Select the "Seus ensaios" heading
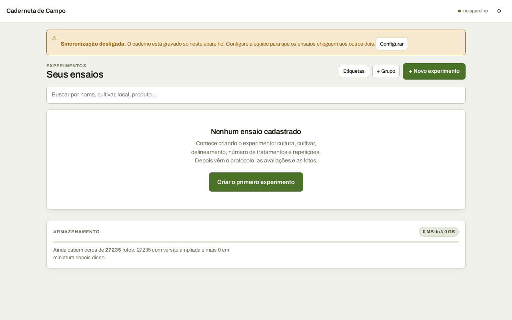The image size is (512, 320). (75, 74)
